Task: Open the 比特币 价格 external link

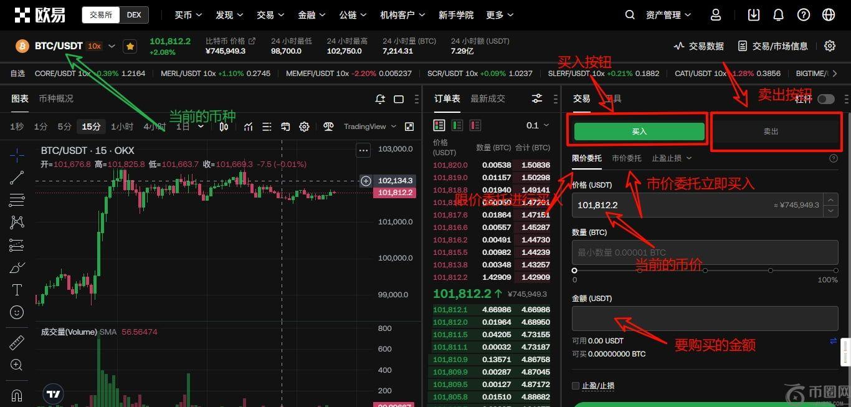Action: (x=231, y=41)
